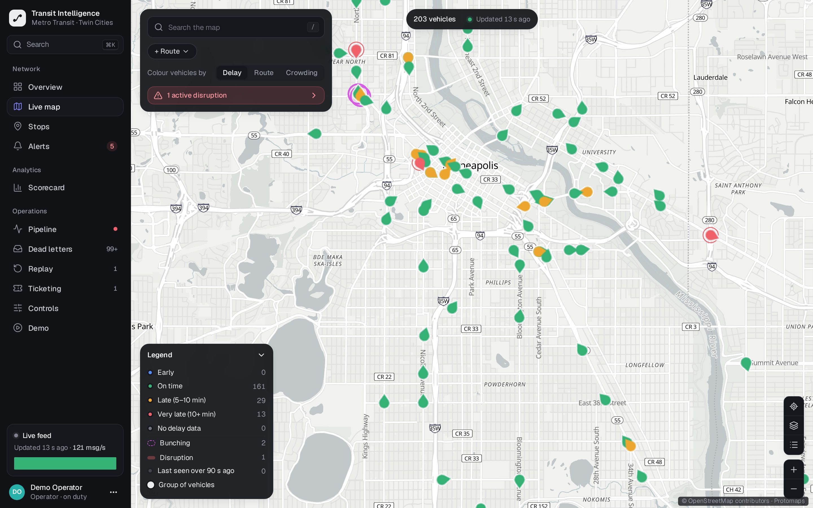Open the map layers button
The width and height of the screenshot is (813, 508).
[x=794, y=425]
